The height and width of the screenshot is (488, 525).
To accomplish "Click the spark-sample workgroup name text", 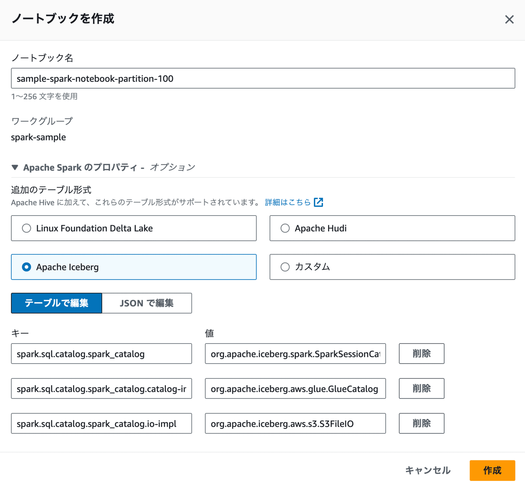I will click(38, 137).
